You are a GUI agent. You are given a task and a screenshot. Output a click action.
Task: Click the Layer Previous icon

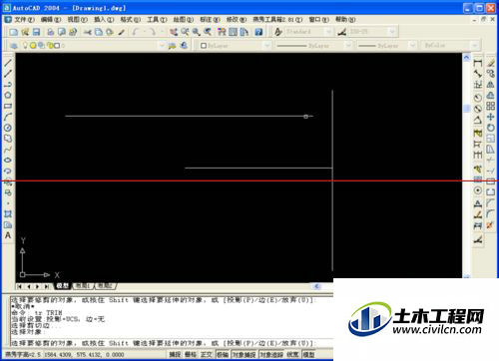tap(184, 45)
